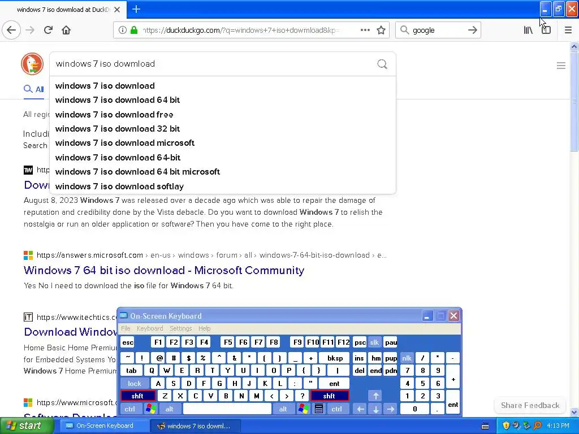Click the Firefox forward arrow
579x434 pixels.
[30, 30]
